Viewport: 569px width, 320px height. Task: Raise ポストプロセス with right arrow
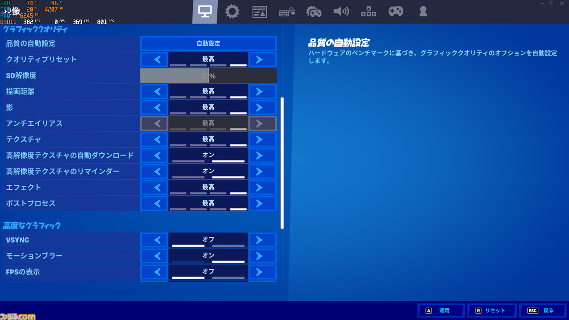pos(262,204)
